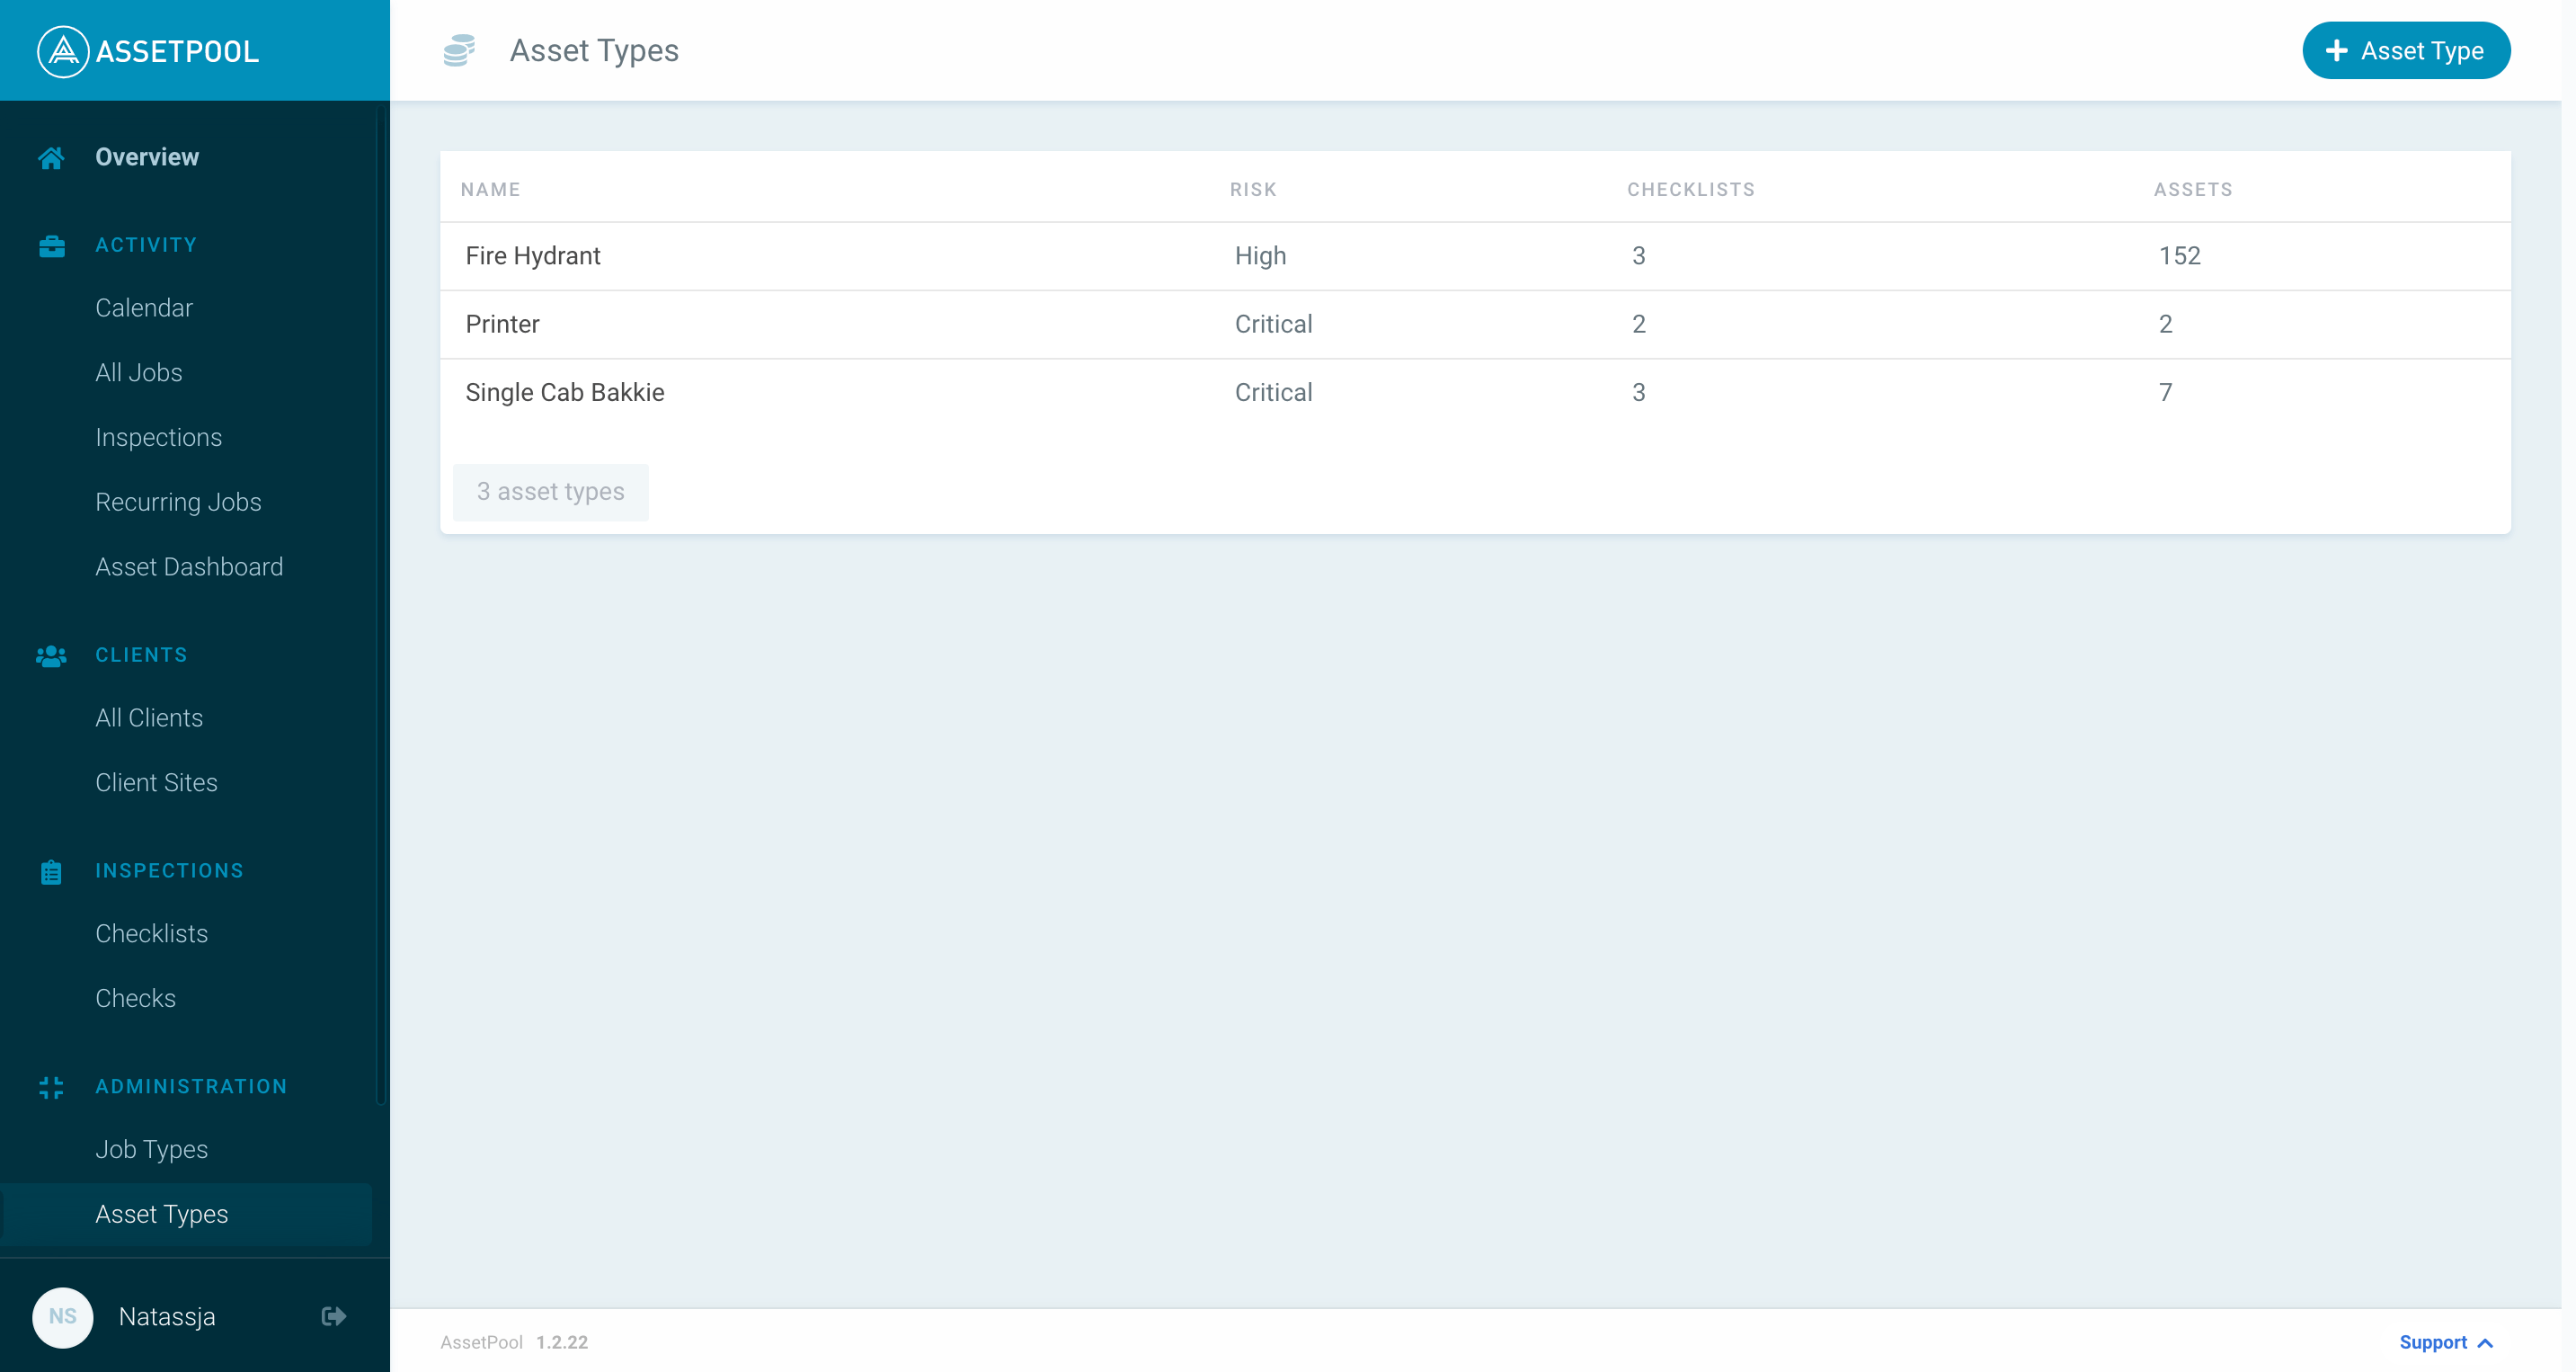Viewport: 2576px width, 1372px height.
Task: Click the checklists count for Printer
Action: [x=1638, y=324]
